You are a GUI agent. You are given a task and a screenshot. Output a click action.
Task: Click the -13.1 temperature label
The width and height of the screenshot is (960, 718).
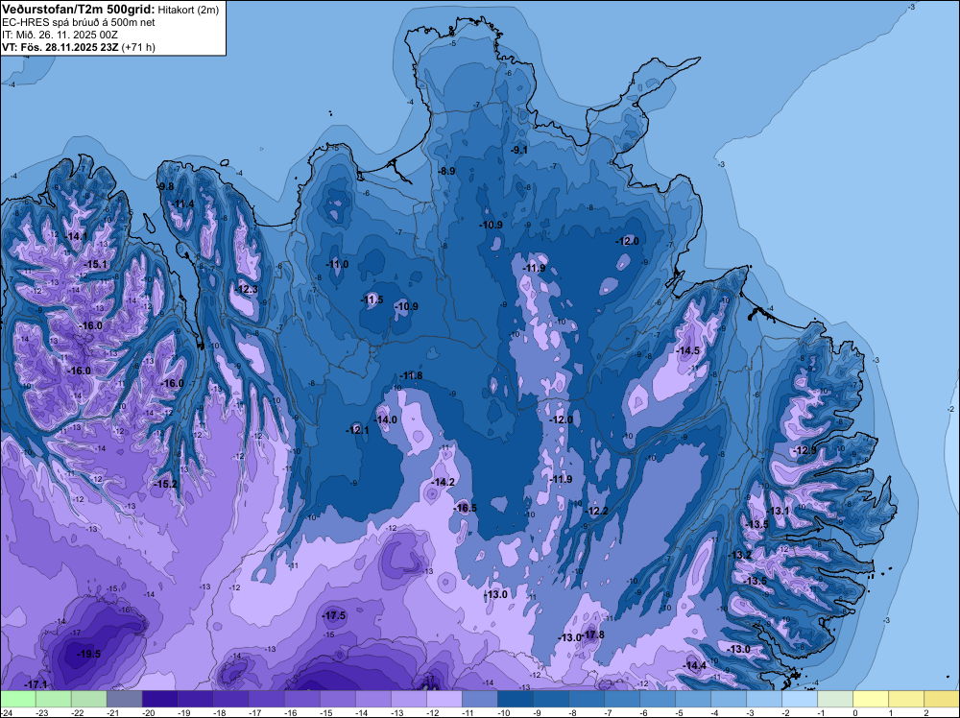coord(779,511)
